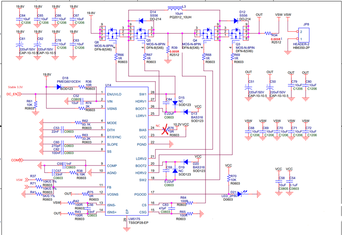Click the R39 sense resistor symbol
The height and width of the screenshot is (235, 342).
(x=168, y=49)
